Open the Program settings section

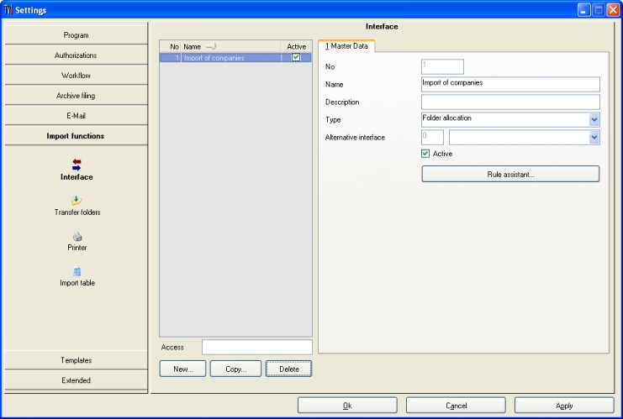click(x=76, y=35)
